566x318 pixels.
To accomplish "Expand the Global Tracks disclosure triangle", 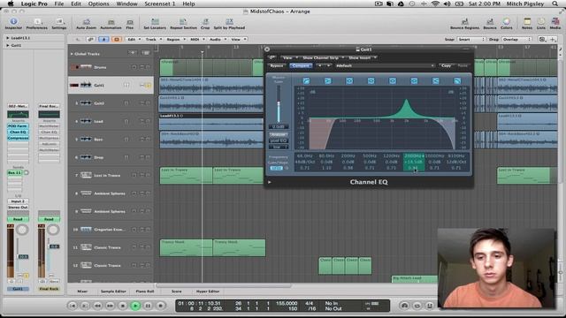I will [x=72, y=54].
